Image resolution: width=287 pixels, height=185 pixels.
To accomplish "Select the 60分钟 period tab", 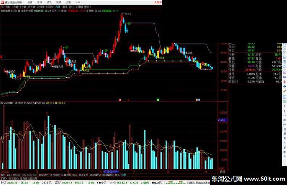I will pos(50,7).
